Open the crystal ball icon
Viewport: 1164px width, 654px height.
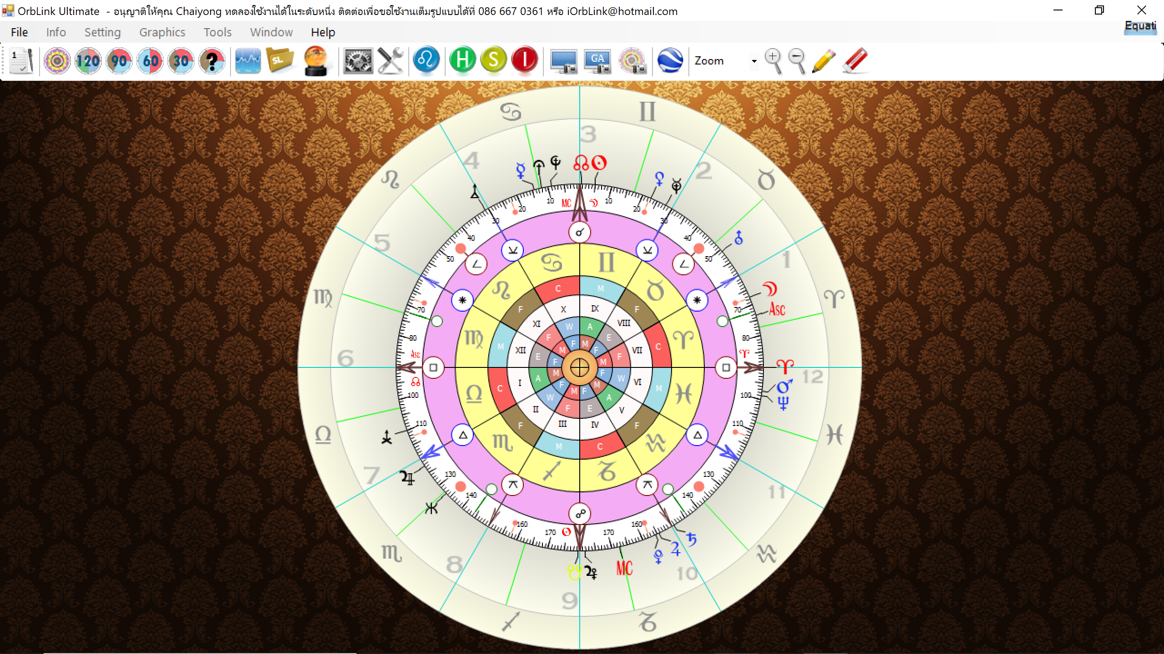(x=316, y=60)
